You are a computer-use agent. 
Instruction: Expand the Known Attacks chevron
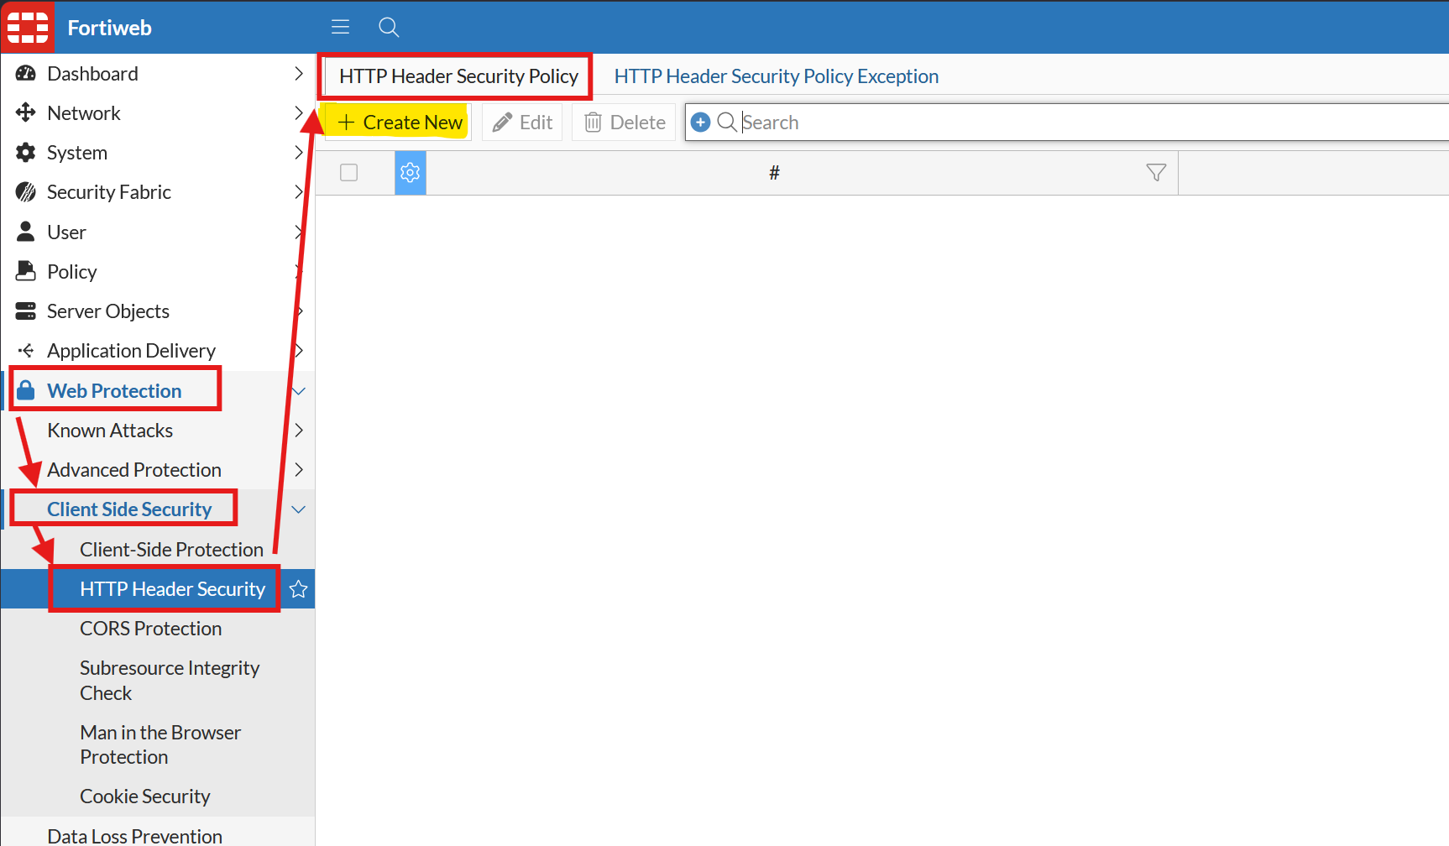(x=299, y=431)
